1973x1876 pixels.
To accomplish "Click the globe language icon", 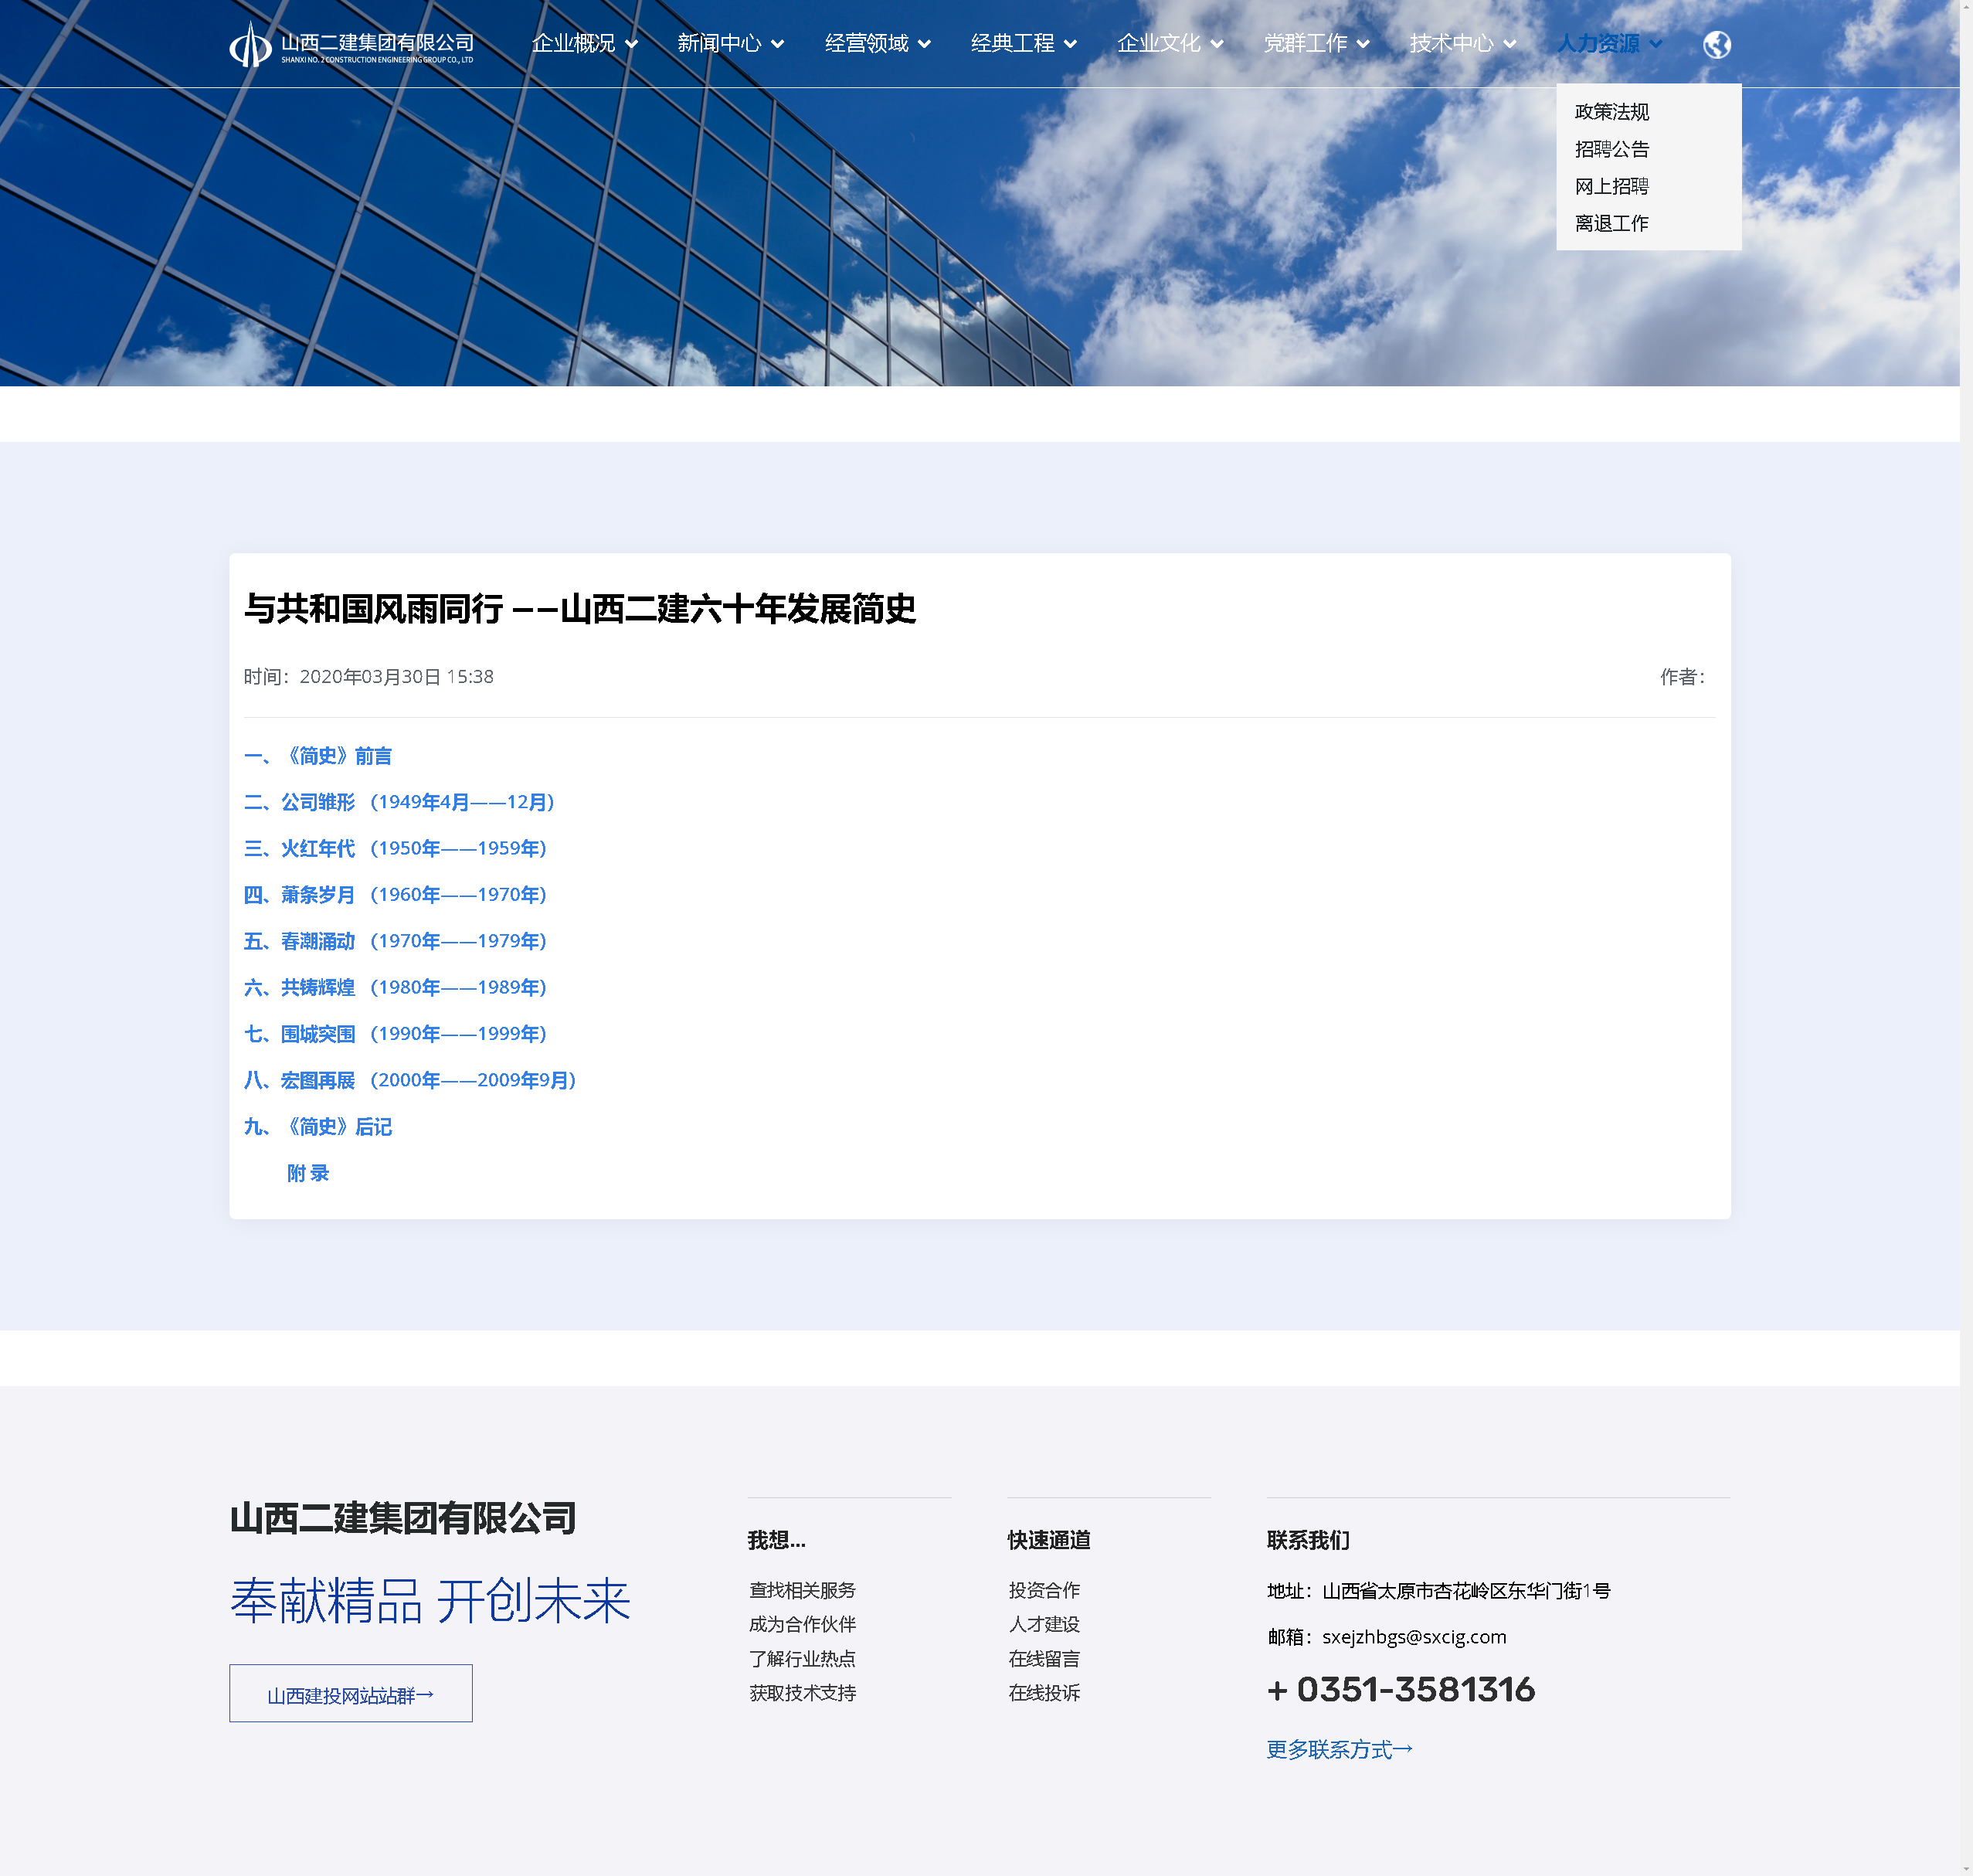I will point(1716,44).
